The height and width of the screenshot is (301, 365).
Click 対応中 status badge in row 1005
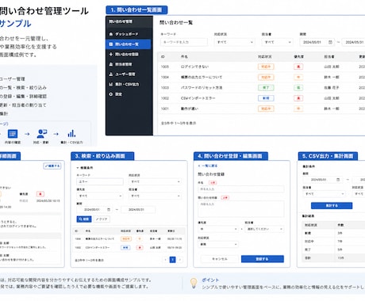[x=266, y=67]
